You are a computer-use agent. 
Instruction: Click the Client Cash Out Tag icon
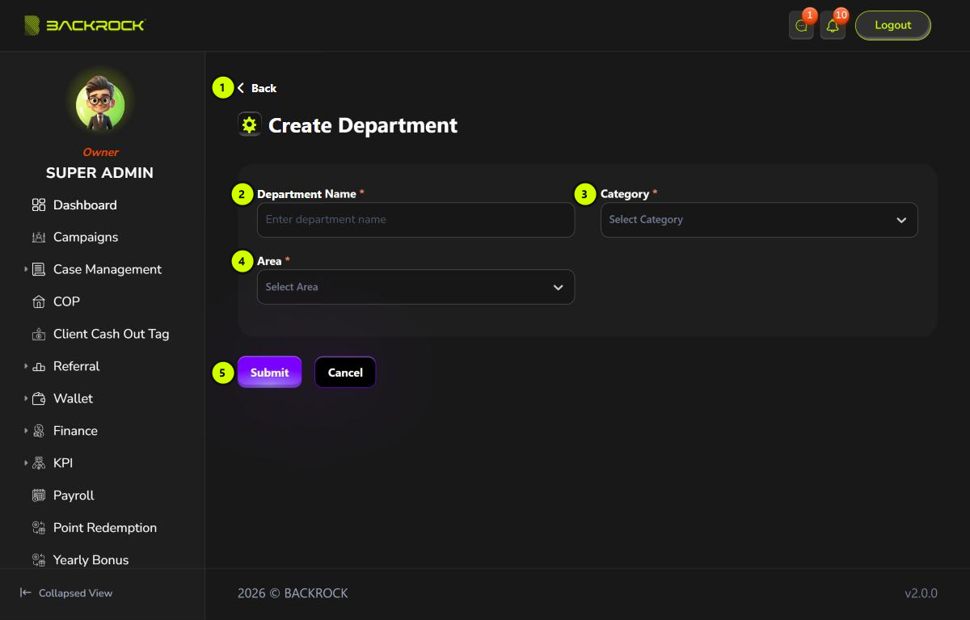tap(39, 335)
